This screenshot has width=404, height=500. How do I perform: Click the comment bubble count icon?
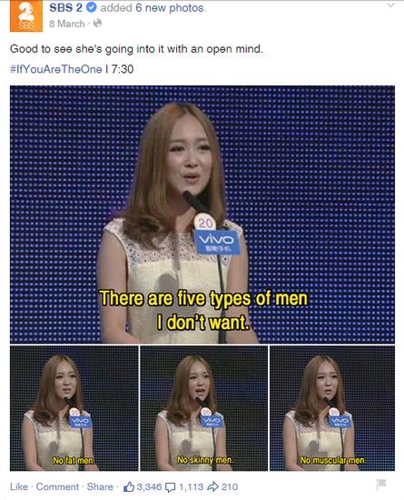[171, 487]
